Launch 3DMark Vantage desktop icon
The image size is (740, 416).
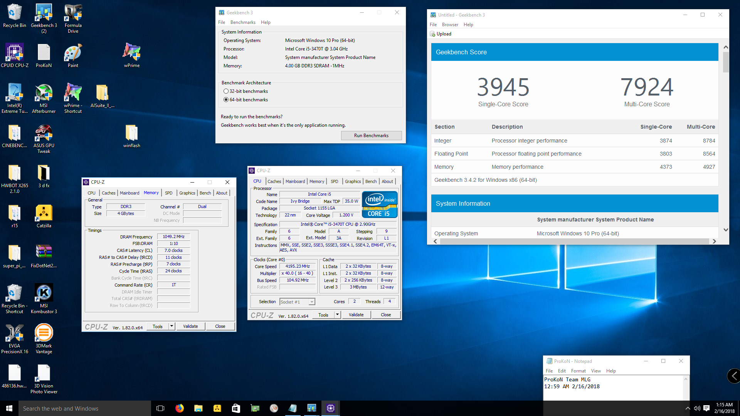click(x=44, y=339)
